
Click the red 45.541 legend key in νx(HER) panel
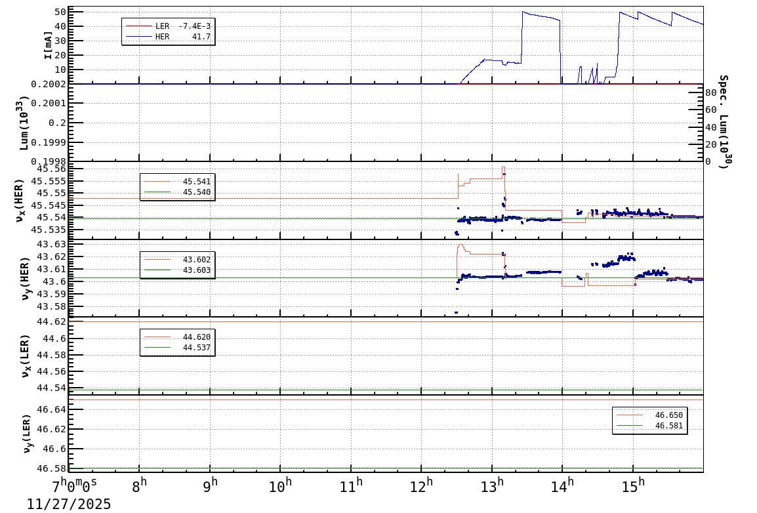[x=157, y=181]
